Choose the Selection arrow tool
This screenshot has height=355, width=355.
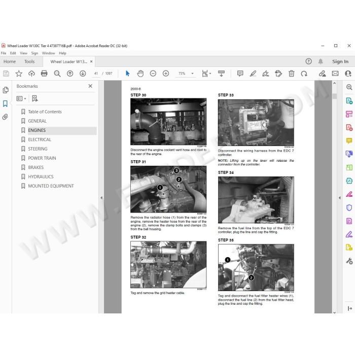pos(127,74)
